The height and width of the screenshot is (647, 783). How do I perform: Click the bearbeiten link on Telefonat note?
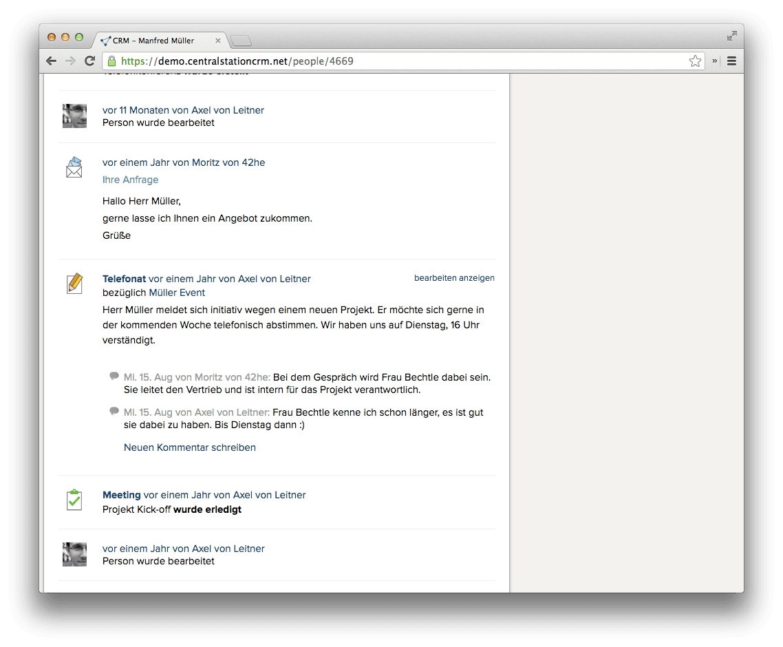pyautogui.click(x=436, y=278)
